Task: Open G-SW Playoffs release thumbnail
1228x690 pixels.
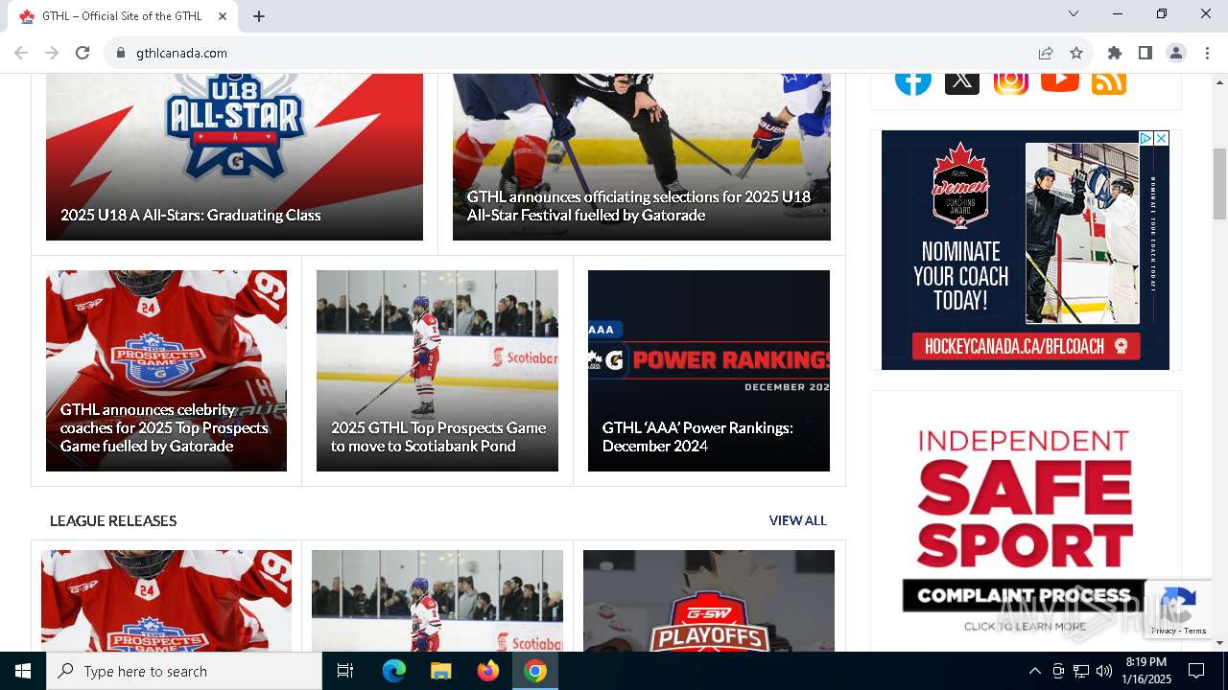Action: 709,601
